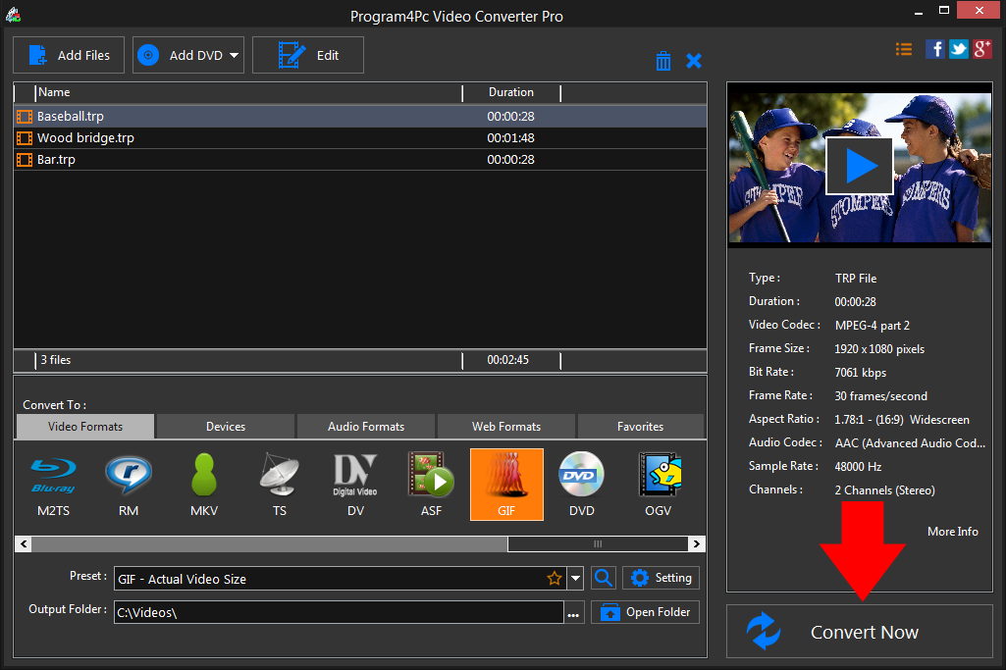Pick the DVD output format

pos(581,484)
